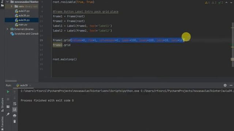The height and width of the screenshot is (131, 234).
Task: Click the typos count indicator
Action: [x=220, y=3]
